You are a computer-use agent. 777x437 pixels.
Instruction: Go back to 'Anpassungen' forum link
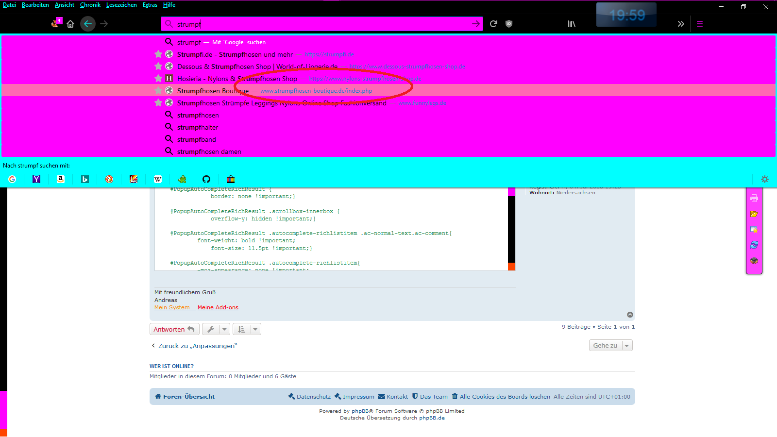(x=194, y=346)
